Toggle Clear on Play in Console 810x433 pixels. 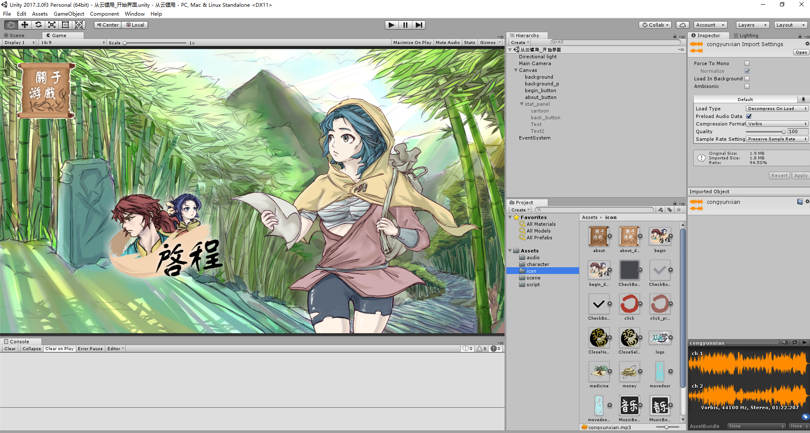pyautogui.click(x=59, y=349)
